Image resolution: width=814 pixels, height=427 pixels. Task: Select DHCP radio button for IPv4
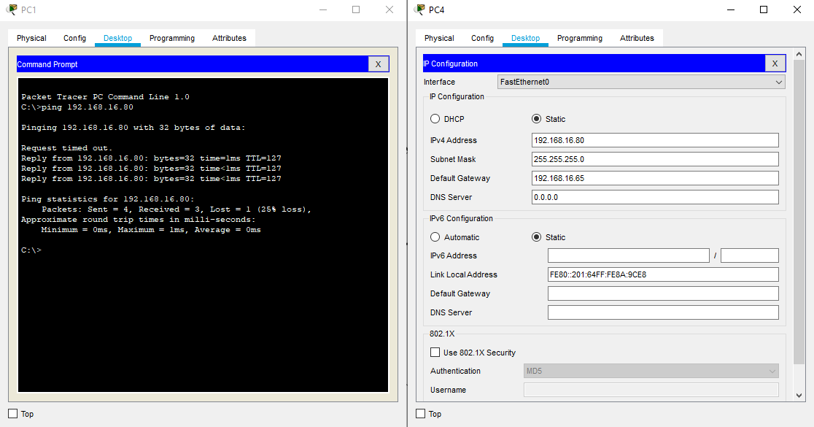point(435,119)
